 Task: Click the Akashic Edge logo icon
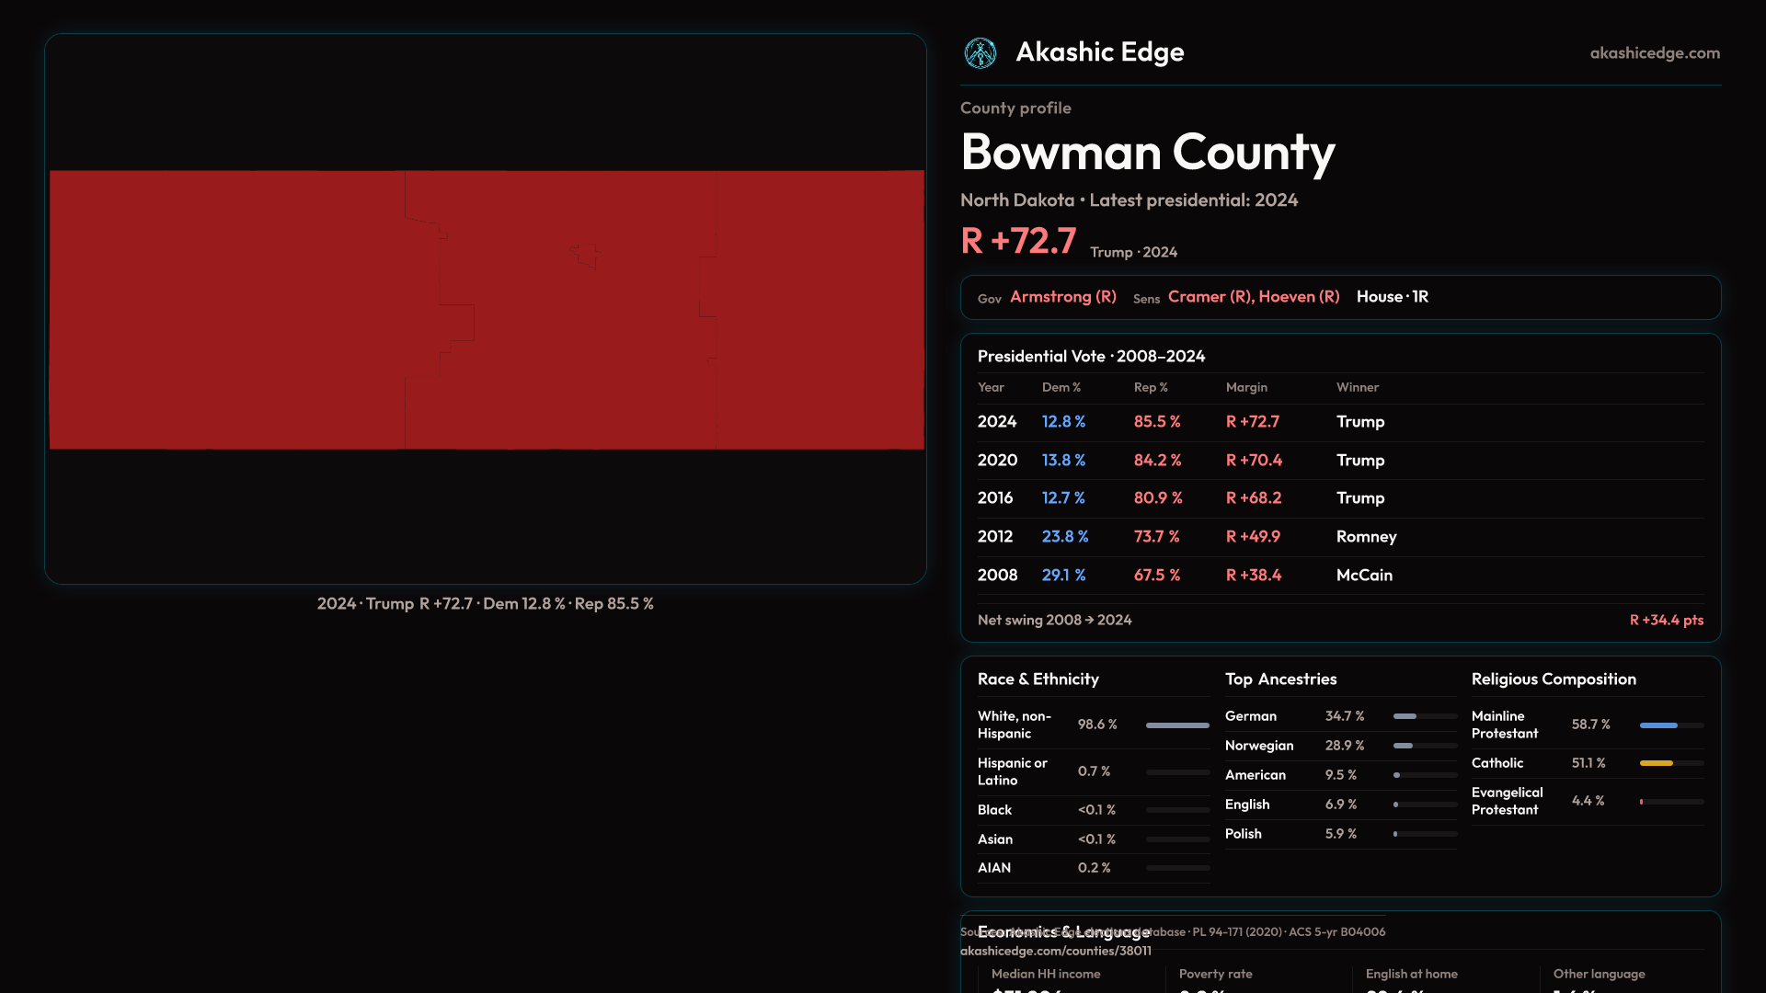(980, 53)
